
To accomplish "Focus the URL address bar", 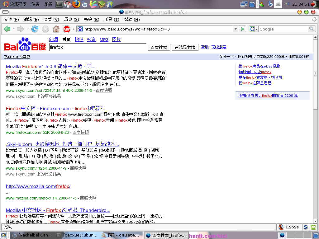I will (x=158, y=29).
